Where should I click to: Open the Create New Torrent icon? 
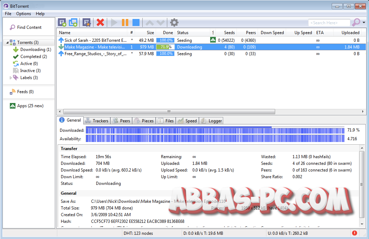click(x=86, y=22)
